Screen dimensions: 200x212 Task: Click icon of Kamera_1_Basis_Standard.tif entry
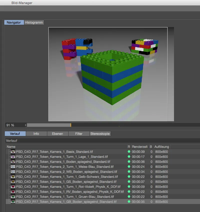(x=13, y=152)
